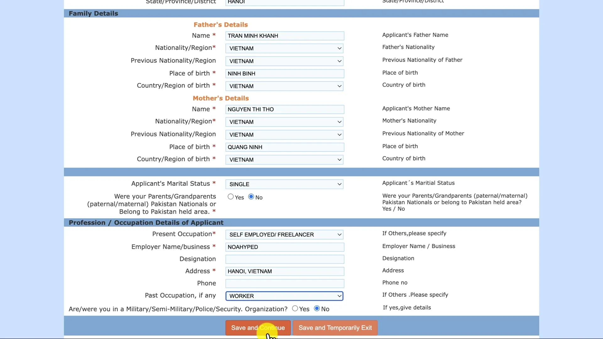Click the Father's Details heading
603x339 pixels.
pos(220,25)
